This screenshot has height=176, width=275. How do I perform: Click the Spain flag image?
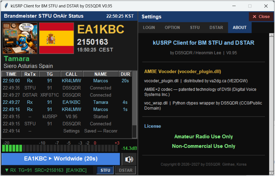(x=57, y=38)
